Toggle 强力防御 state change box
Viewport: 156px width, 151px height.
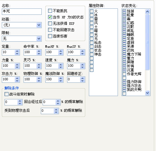(x=124, y=82)
